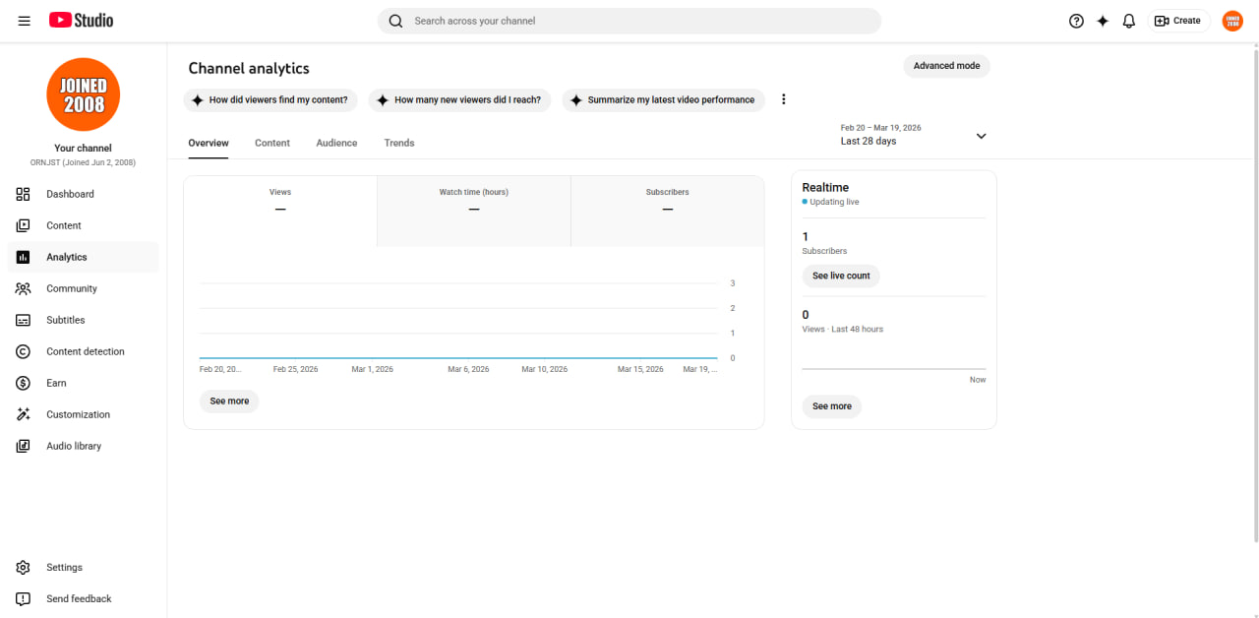Click 'Views · Last 48 hours' label
This screenshot has width=1259, height=618.
point(843,329)
